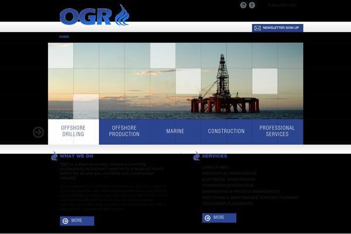Click the What We Do heading
The height and width of the screenshot is (234, 351).
tap(77, 156)
